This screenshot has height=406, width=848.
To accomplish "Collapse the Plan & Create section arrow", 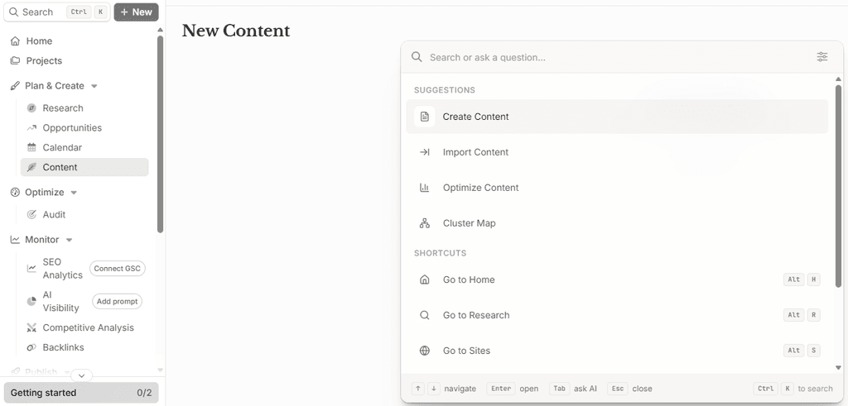I will click(94, 86).
